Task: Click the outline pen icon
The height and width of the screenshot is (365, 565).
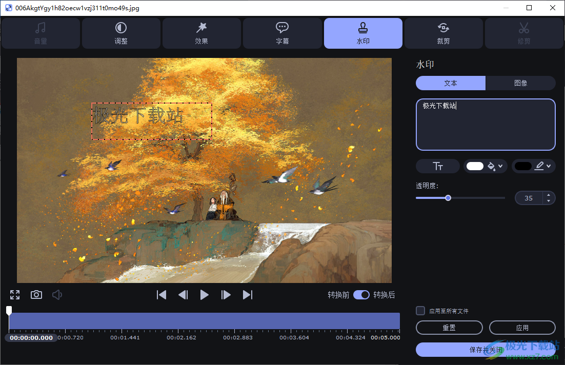Action: pos(539,166)
